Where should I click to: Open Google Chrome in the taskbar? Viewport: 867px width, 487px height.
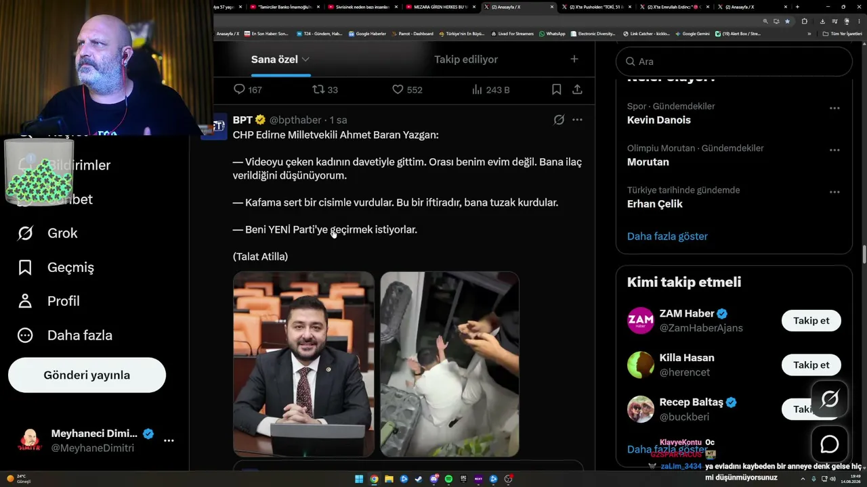[374, 480]
